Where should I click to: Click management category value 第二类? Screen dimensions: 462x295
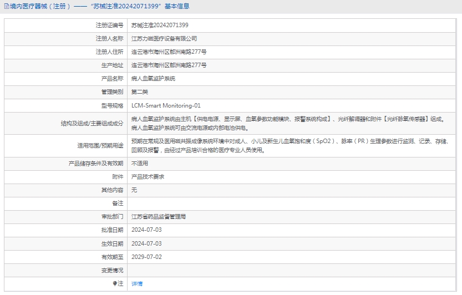[x=140, y=92]
